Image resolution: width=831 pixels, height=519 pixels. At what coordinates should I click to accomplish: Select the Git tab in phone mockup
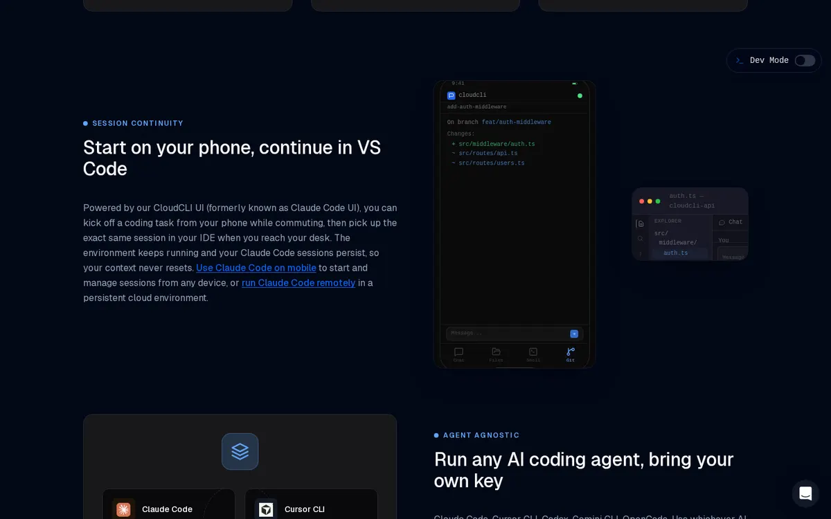point(571,354)
